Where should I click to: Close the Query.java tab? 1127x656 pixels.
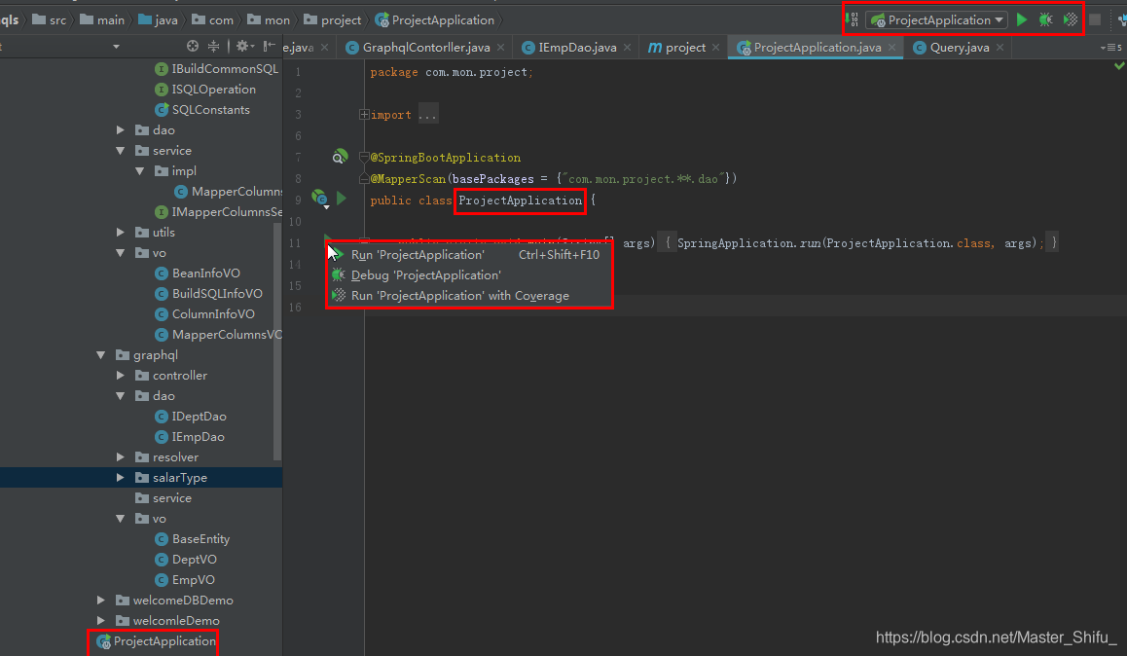[x=1000, y=48]
